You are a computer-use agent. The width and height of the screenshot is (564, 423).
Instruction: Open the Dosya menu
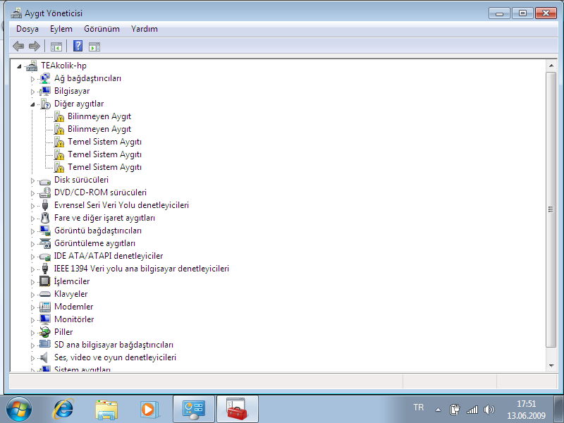27,29
